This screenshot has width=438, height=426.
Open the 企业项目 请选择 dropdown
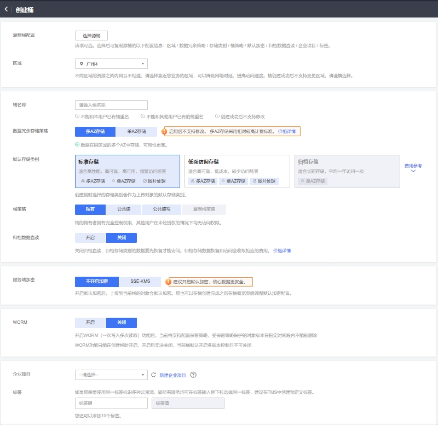click(111, 375)
